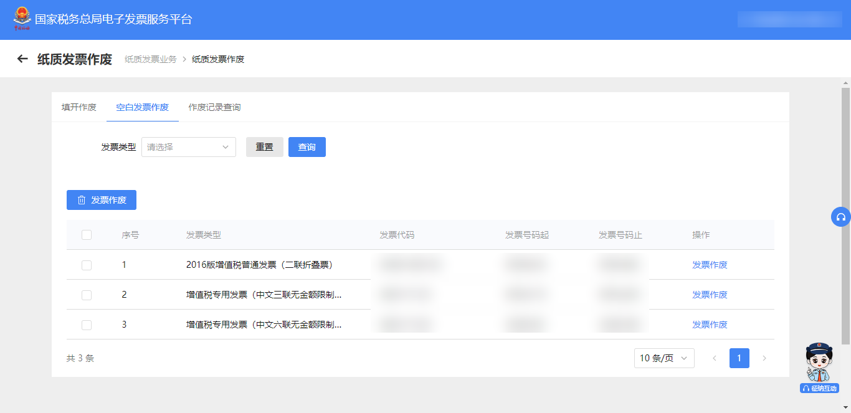Click the 纸质发票业务 breadcrumb link

(151, 59)
